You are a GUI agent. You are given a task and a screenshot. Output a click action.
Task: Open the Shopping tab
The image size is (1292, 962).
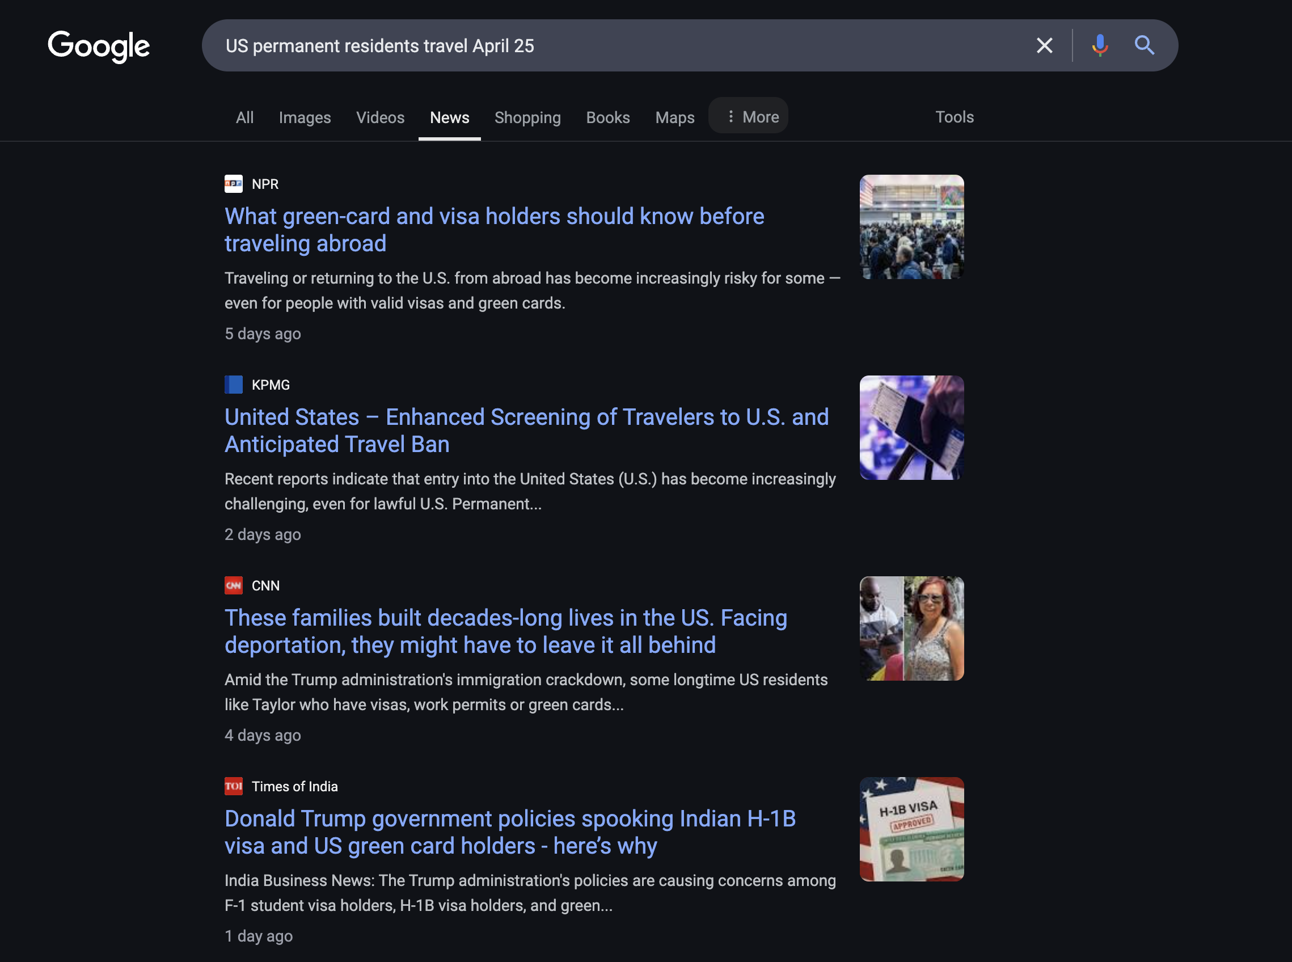(x=527, y=117)
